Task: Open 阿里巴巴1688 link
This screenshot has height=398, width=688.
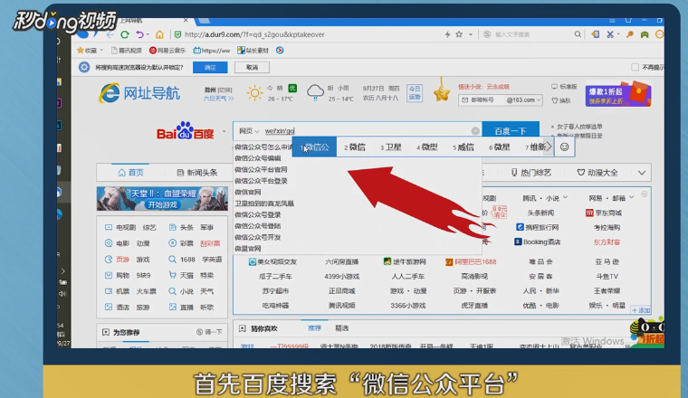Action: tap(471, 261)
